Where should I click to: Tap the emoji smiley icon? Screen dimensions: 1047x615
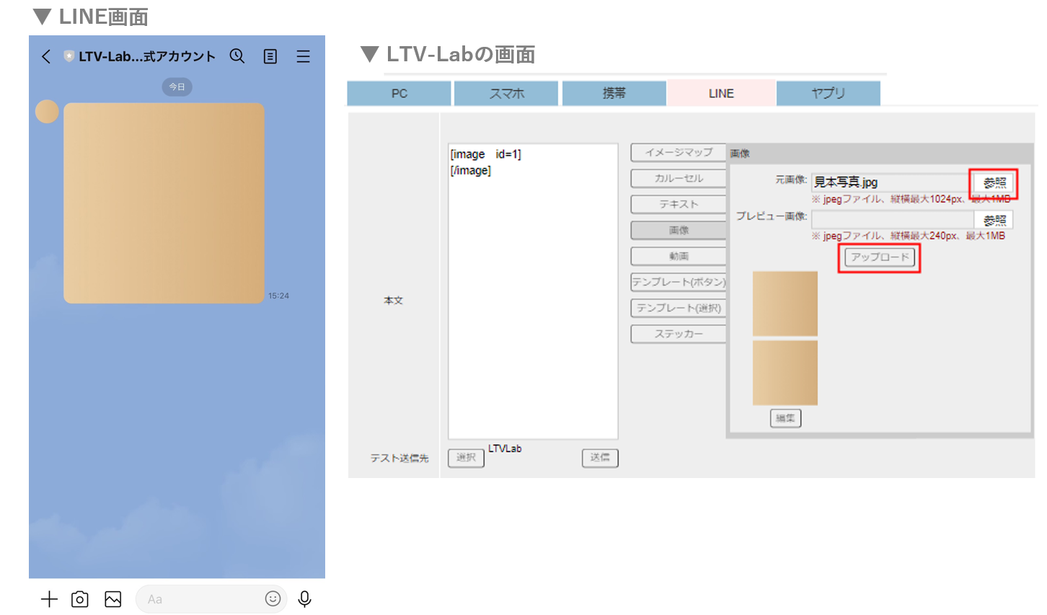click(273, 598)
